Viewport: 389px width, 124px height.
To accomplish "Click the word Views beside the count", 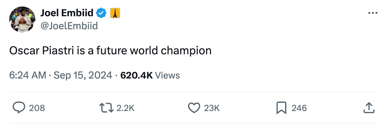I will coord(167,75).
